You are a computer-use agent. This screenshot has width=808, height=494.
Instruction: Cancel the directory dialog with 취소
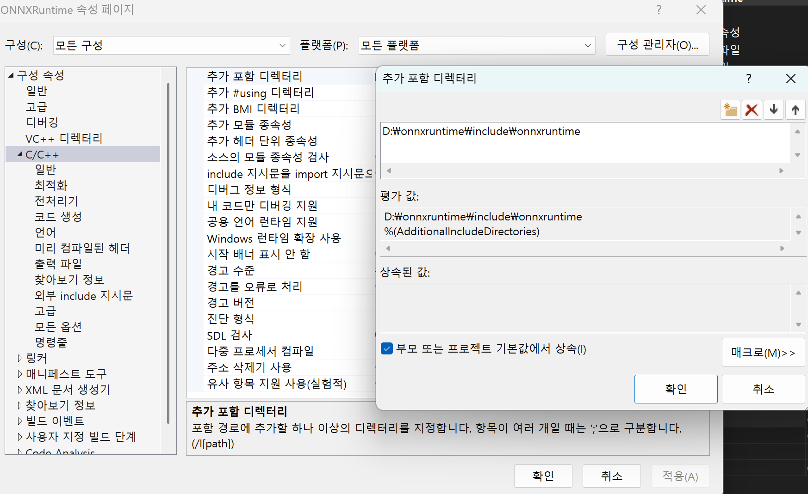click(763, 389)
